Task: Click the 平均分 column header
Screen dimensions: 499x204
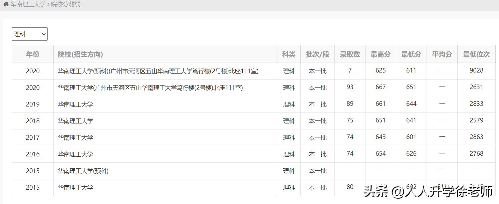Action: [x=442, y=54]
